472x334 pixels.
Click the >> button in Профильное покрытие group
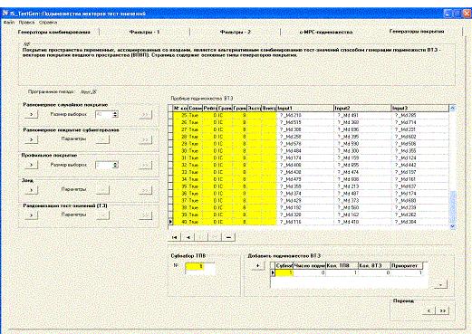pyautogui.click(x=145, y=165)
